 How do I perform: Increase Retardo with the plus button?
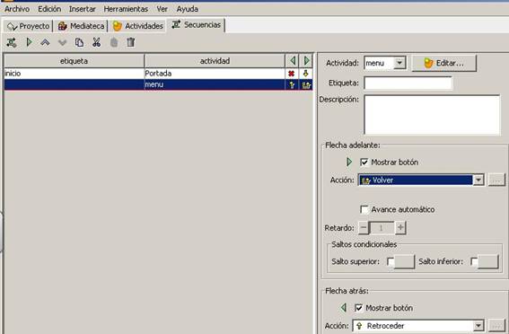(x=400, y=228)
